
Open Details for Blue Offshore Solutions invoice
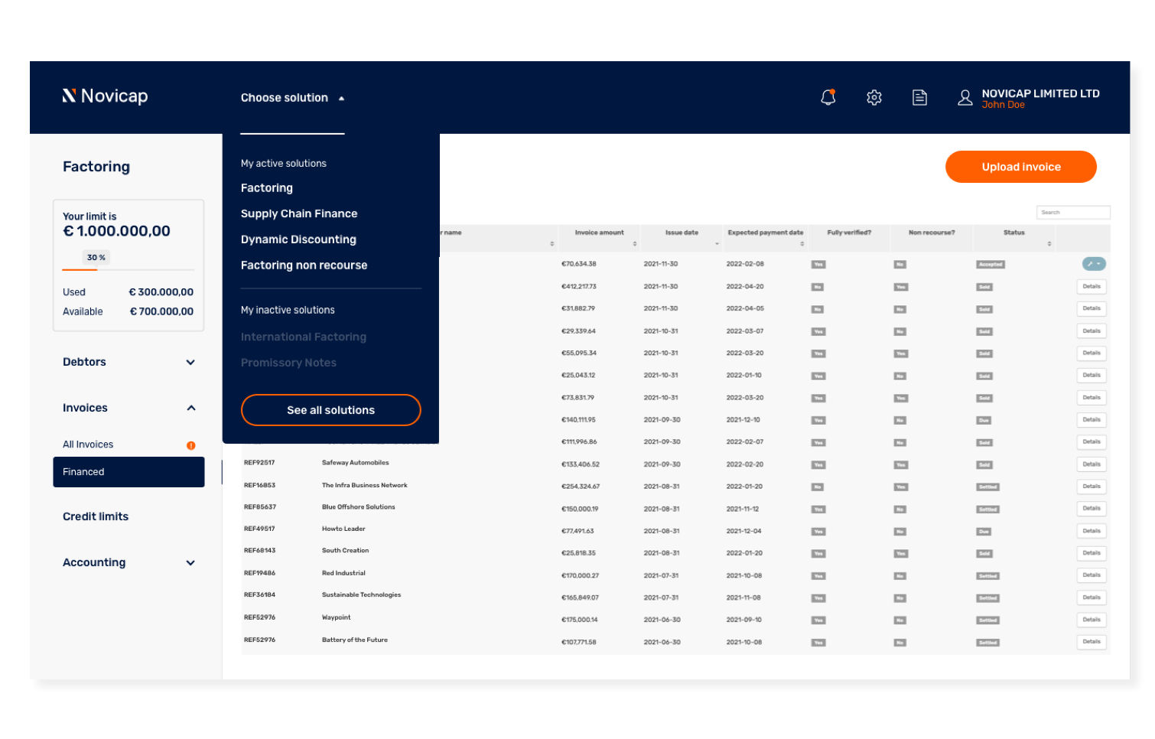[1092, 509]
